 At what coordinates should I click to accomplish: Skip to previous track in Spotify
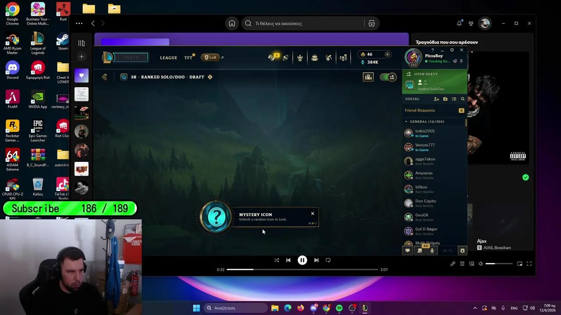[x=288, y=260]
